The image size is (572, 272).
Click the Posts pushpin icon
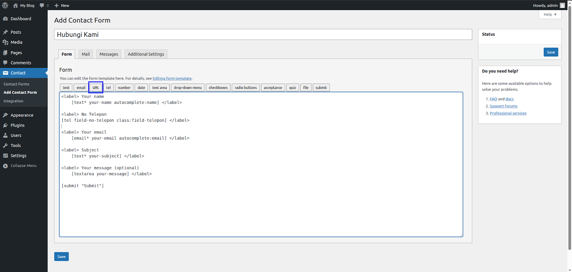[5, 32]
